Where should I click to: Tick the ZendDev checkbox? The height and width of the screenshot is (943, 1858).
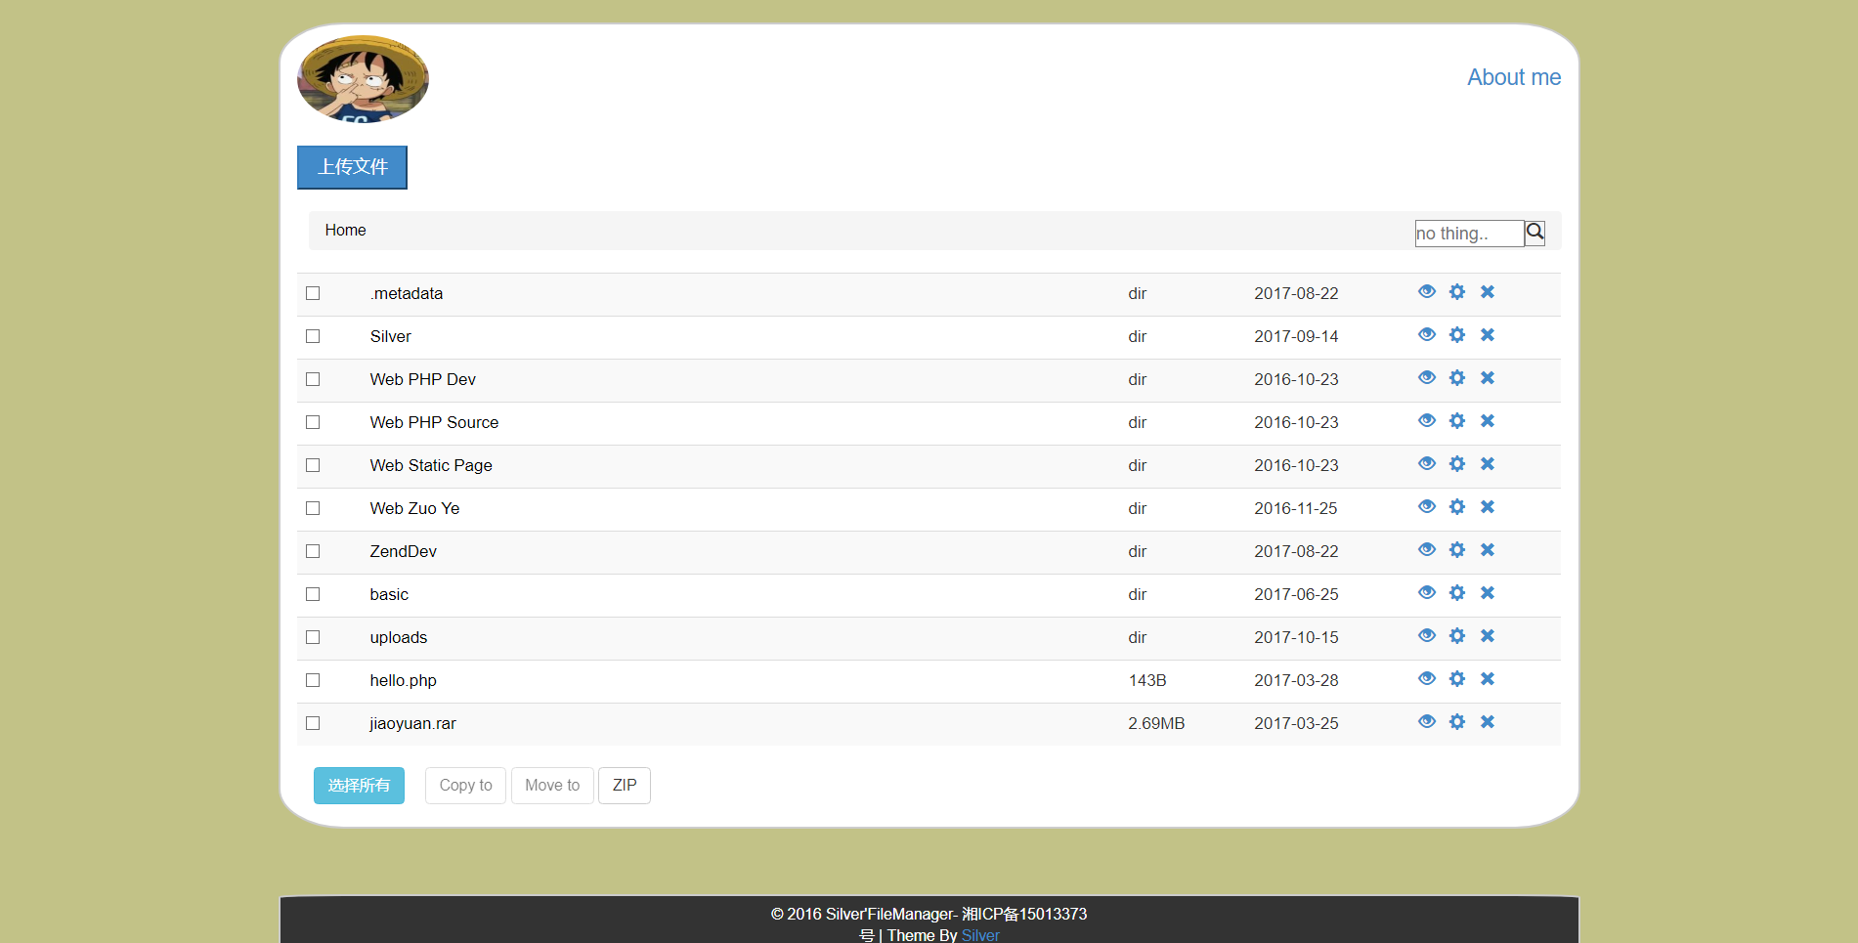click(313, 551)
